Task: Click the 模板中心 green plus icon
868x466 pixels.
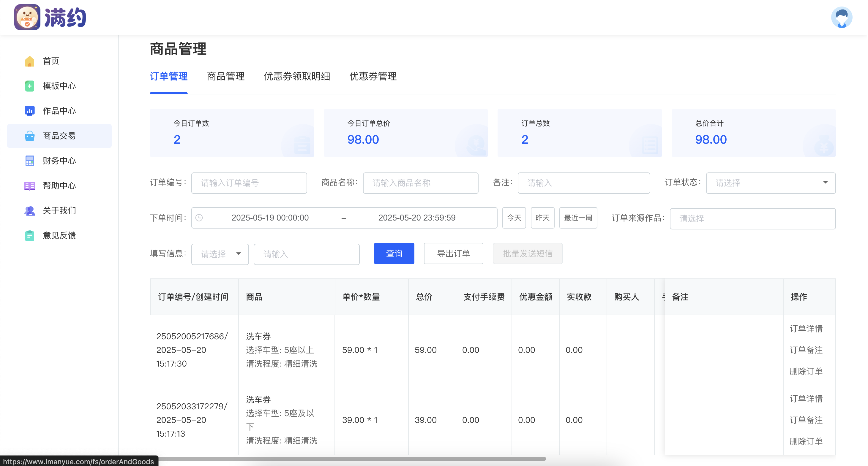Action: click(x=30, y=86)
